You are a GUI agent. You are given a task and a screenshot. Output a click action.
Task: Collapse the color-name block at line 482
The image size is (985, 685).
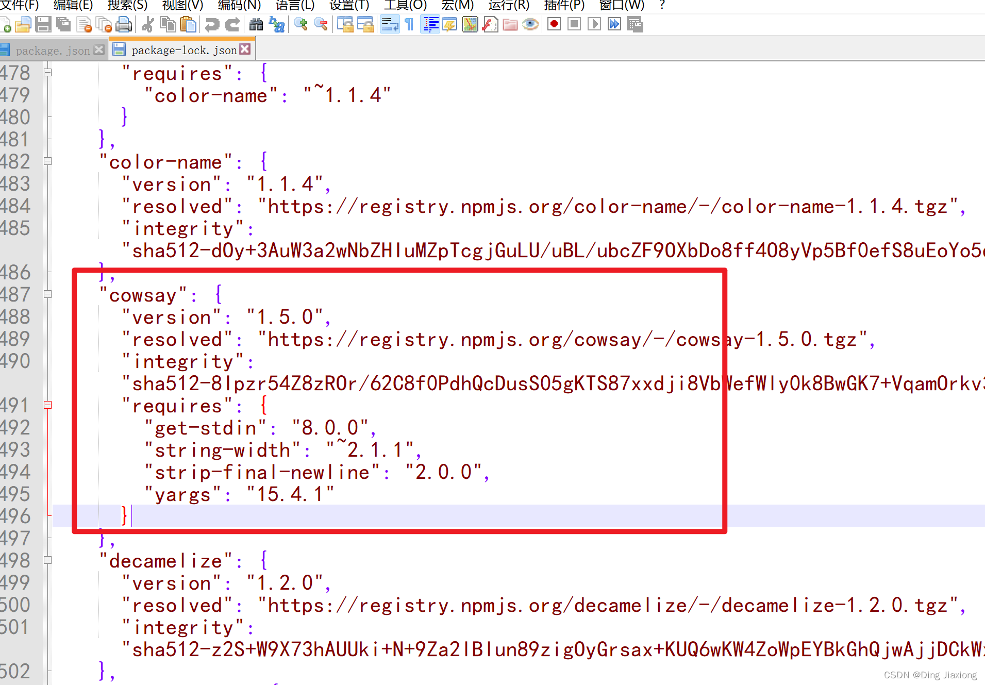click(x=47, y=161)
